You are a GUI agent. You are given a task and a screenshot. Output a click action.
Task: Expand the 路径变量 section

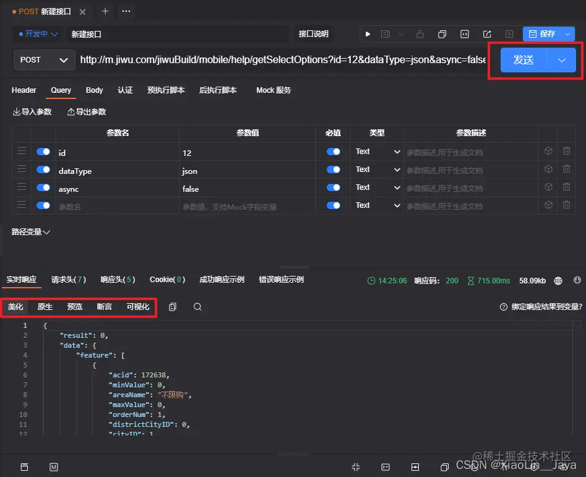click(31, 232)
